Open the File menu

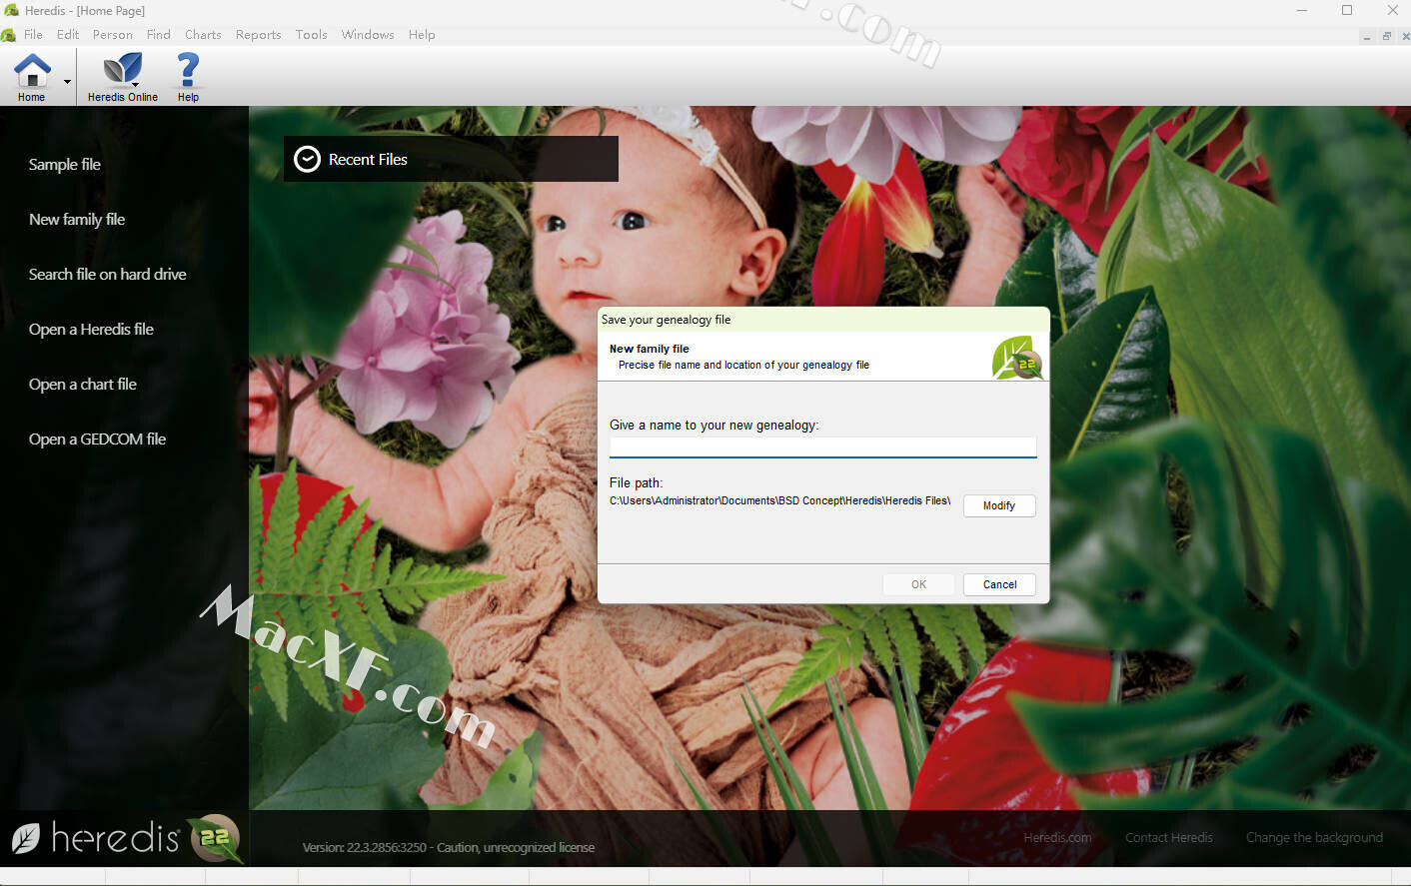click(33, 35)
